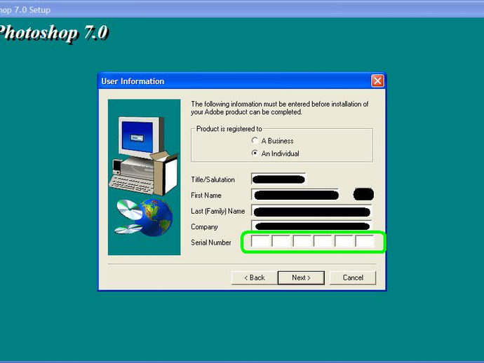
Task: Cancel the Photoshop setup
Action: click(x=353, y=278)
